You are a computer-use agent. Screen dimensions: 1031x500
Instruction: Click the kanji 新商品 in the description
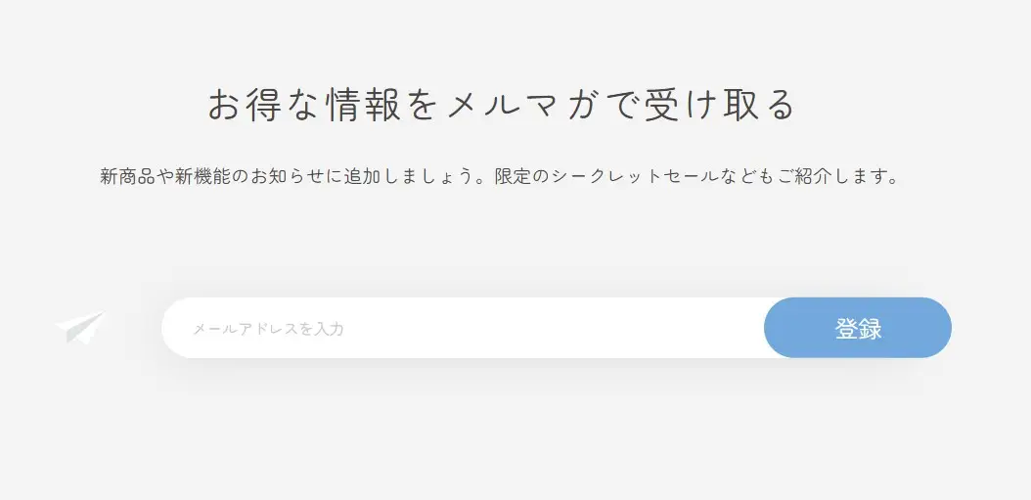click(x=127, y=176)
